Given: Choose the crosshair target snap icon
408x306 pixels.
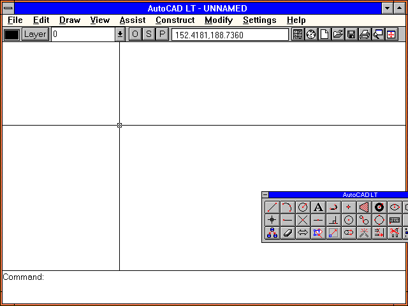Looking at the screenshot, I should [272, 220].
